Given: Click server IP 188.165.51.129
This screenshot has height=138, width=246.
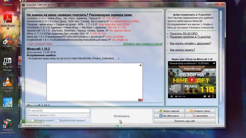Looking at the screenshot, I should click(x=116, y=27).
